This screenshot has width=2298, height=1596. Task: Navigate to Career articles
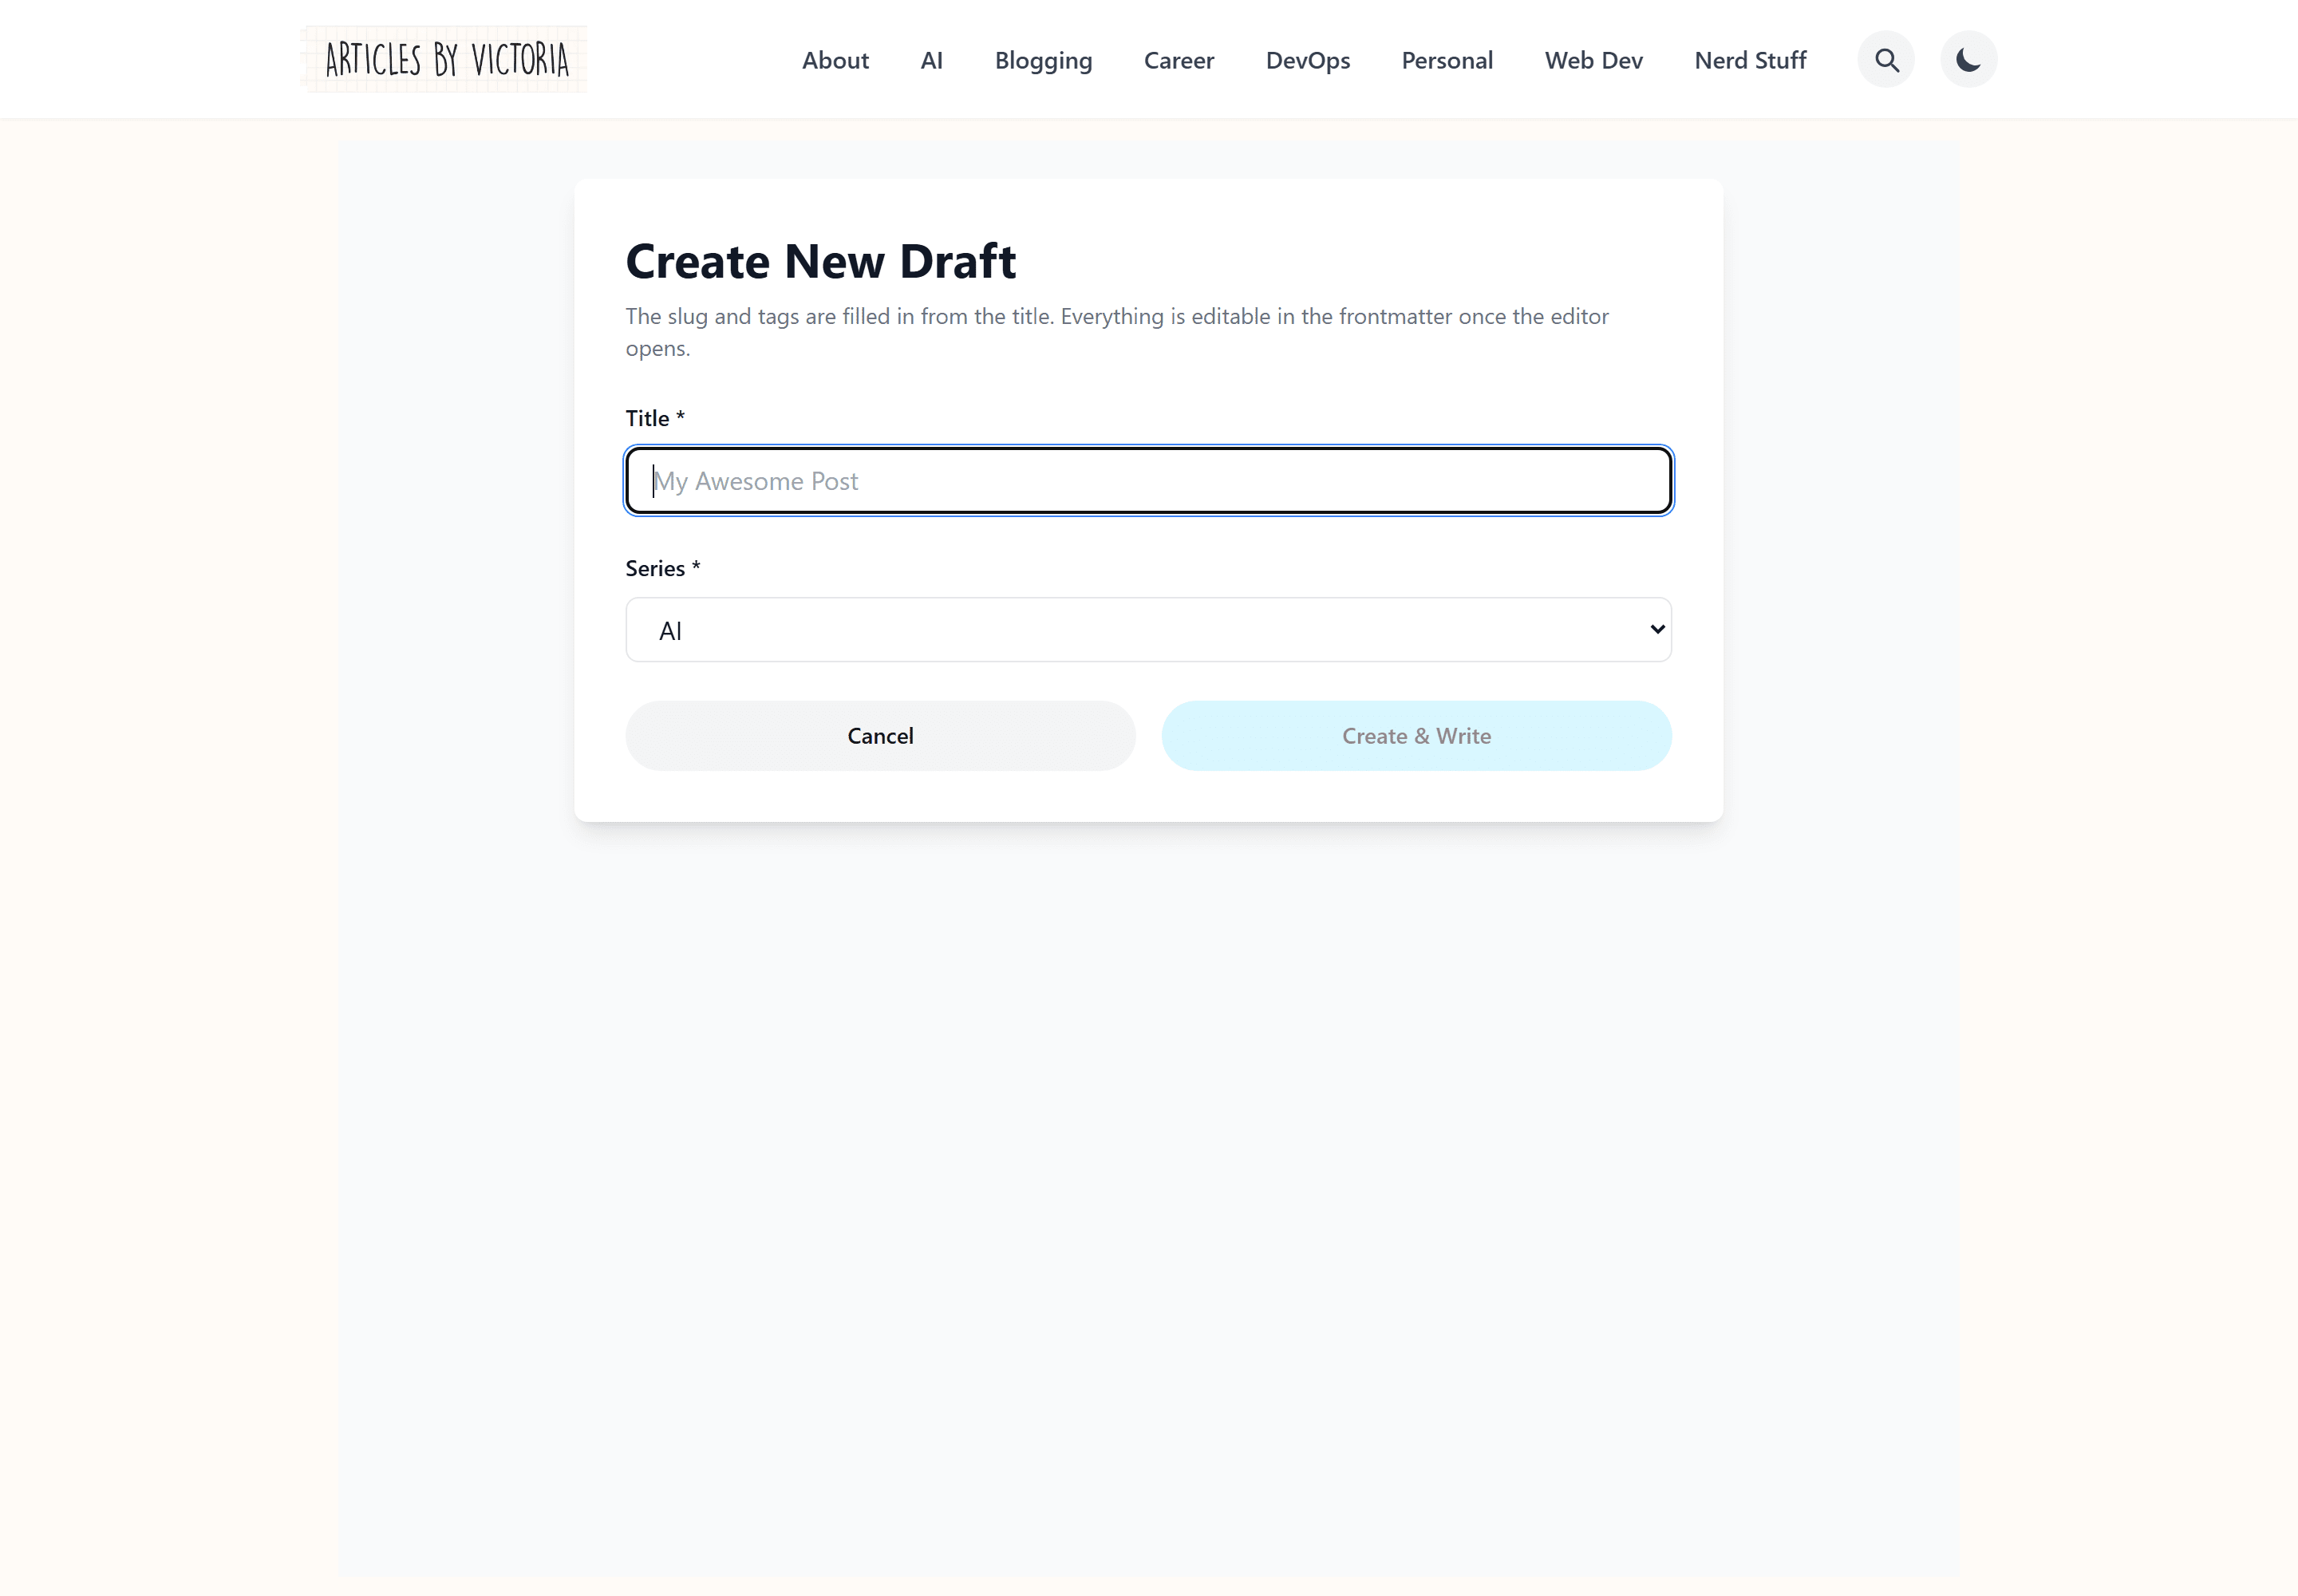pos(1179,60)
